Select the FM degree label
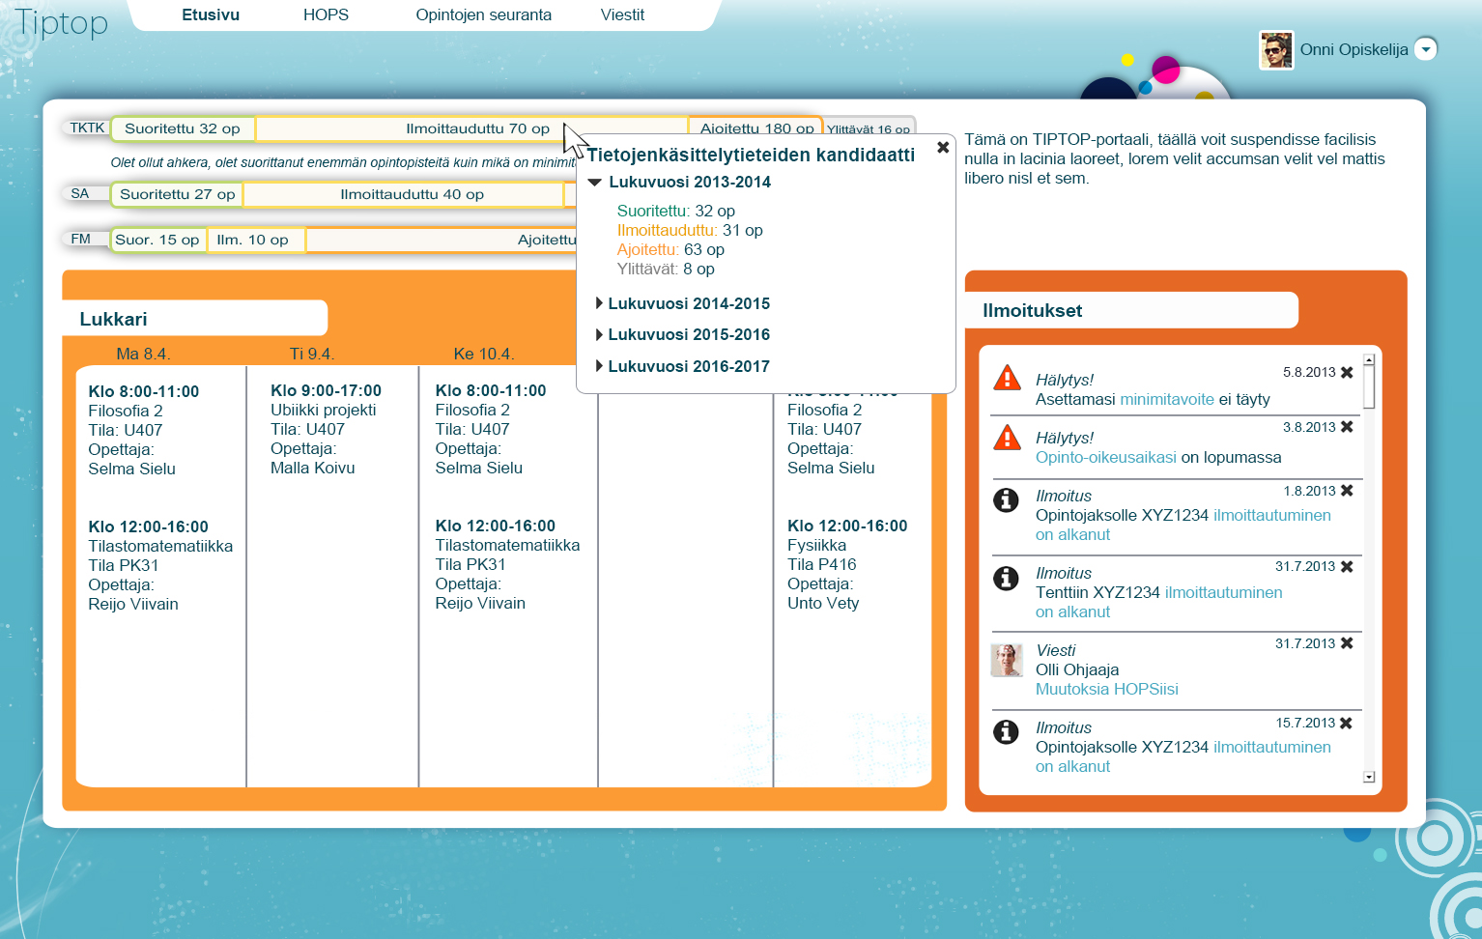The image size is (1482, 939). click(81, 239)
